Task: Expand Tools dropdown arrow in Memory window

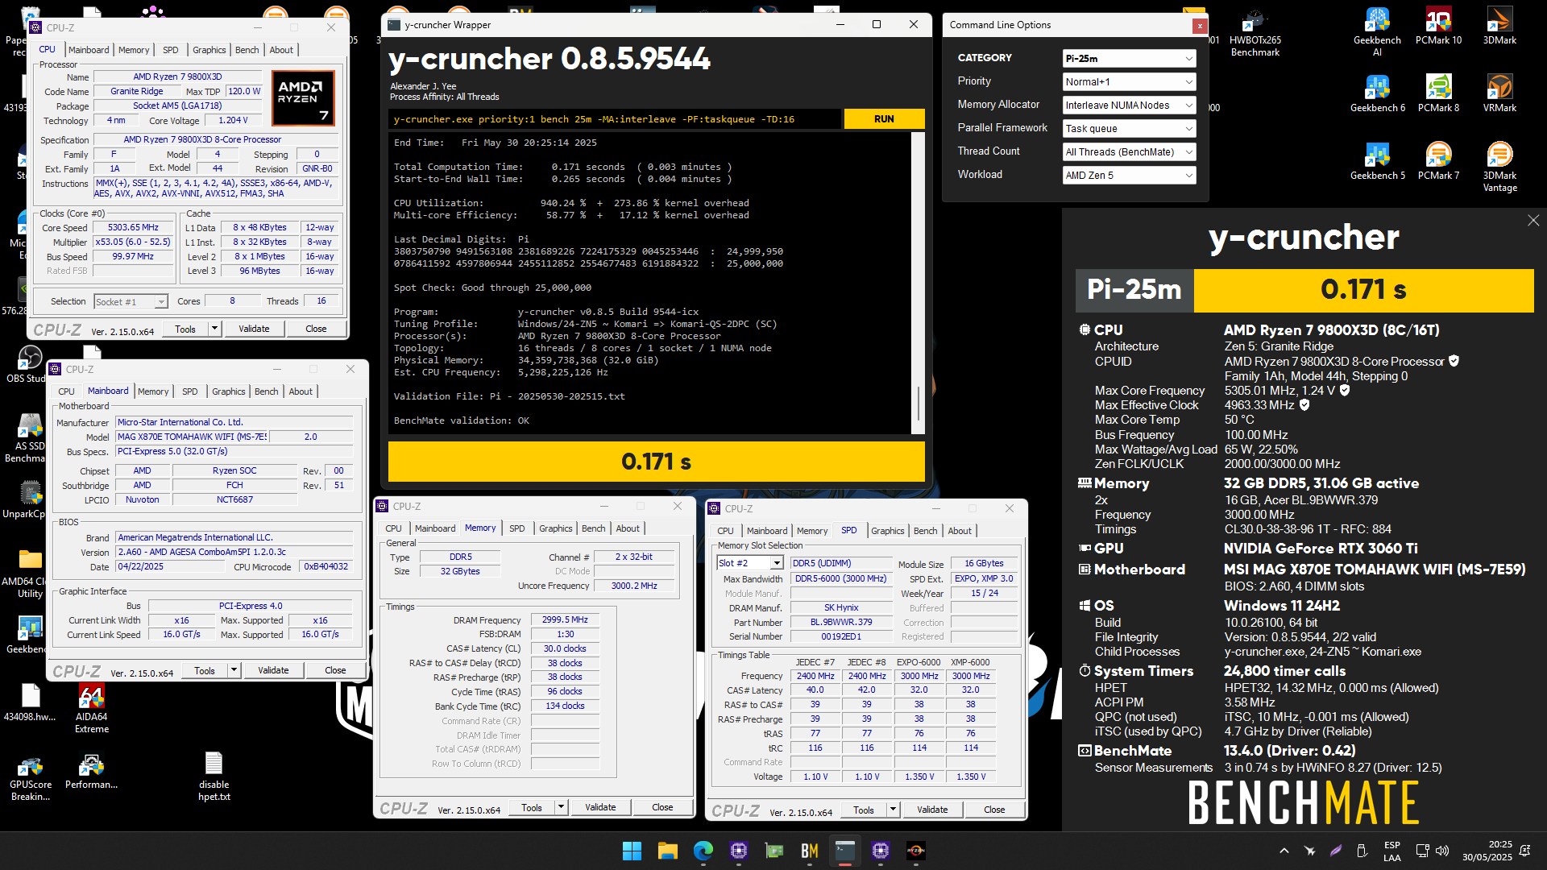Action: pos(561,807)
